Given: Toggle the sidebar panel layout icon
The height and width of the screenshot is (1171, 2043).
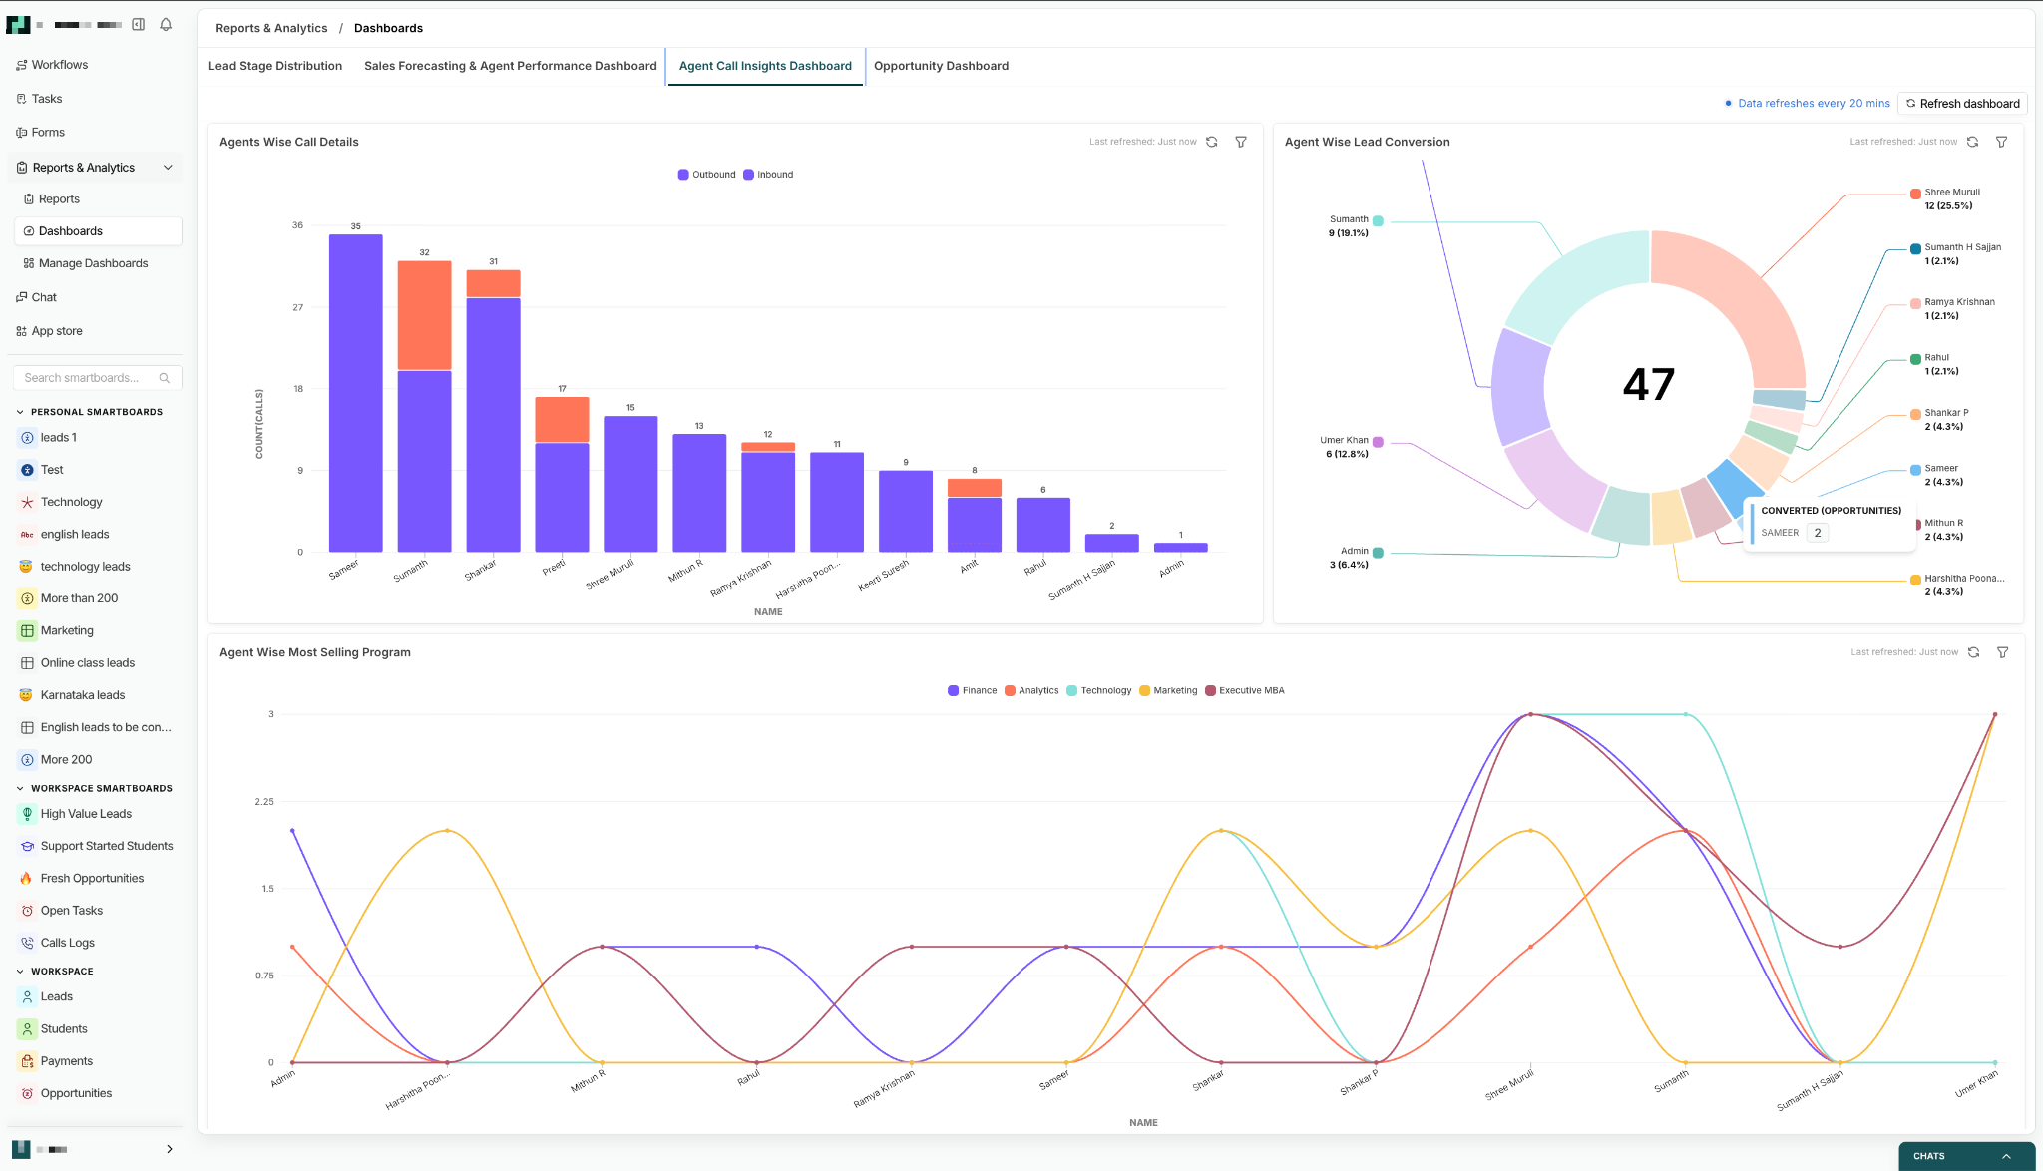Looking at the screenshot, I should pos(139,24).
